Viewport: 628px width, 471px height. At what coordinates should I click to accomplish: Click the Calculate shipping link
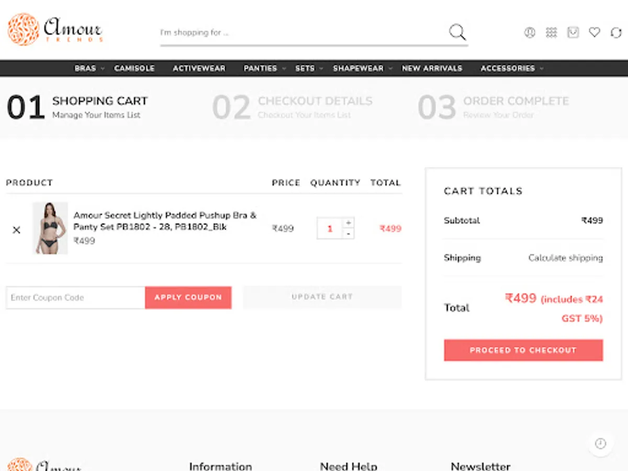coord(565,257)
